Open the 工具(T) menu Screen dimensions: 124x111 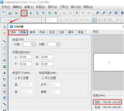[x=64, y=7]
